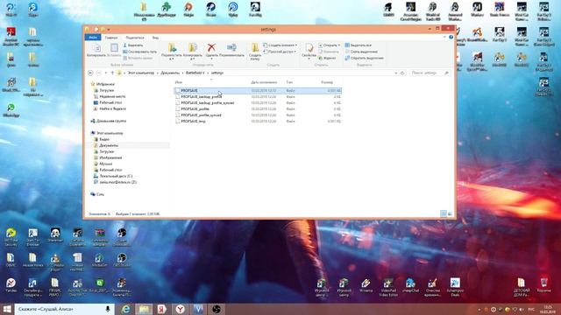Click the Back navigation arrow
Screen dimensions: 561x315
pyautogui.click(x=90, y=73)
